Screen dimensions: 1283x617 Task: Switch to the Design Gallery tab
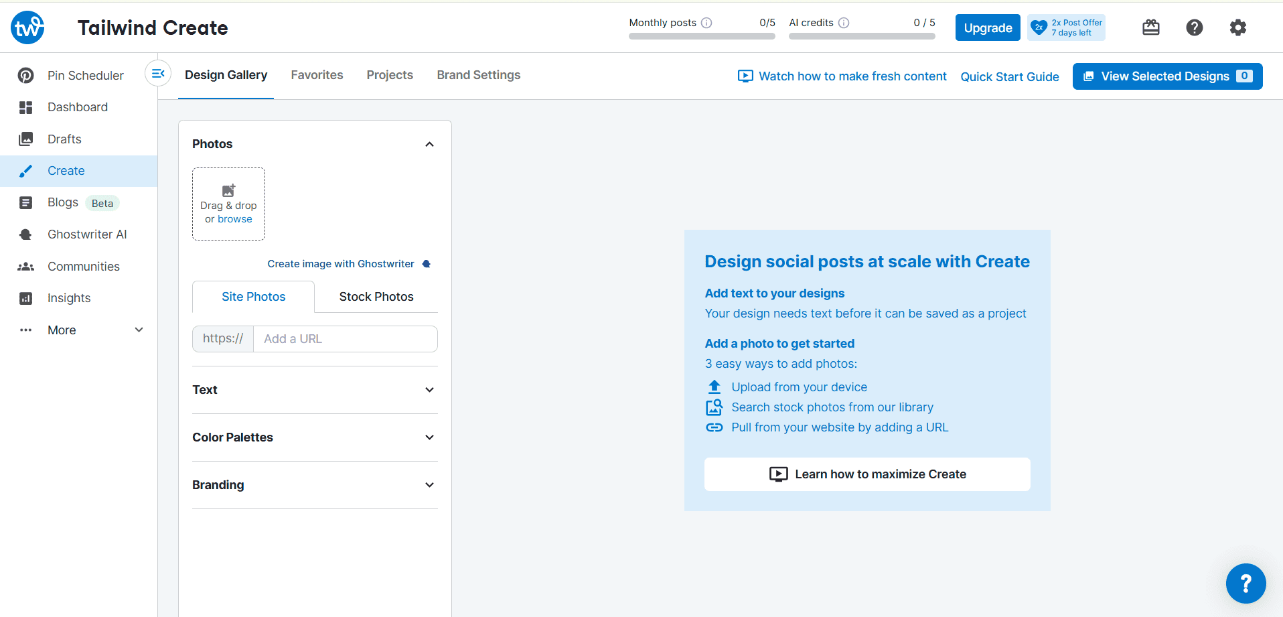(226, 75)
